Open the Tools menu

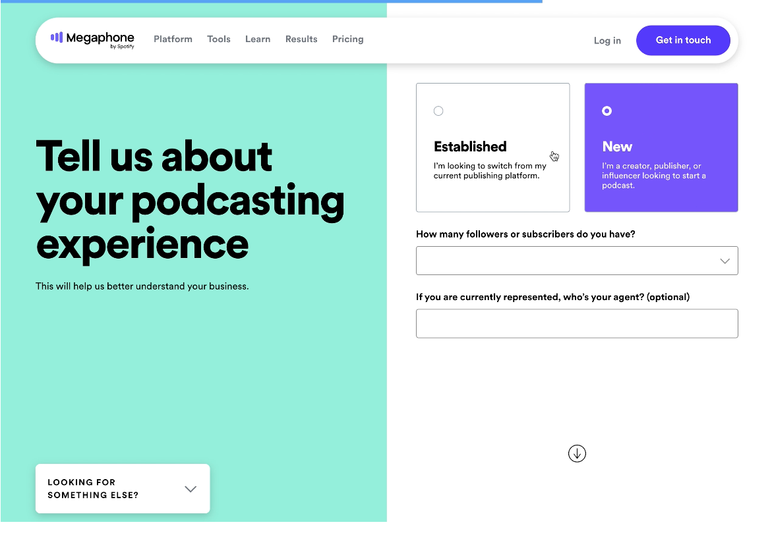click(x=218, y=39)
